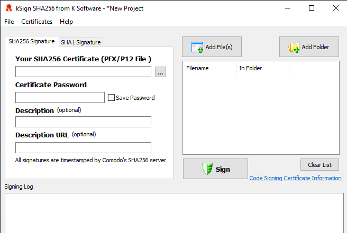This screenshot has width=347, height=233.
Task: Click the Description text field
Action: point(83,122)
